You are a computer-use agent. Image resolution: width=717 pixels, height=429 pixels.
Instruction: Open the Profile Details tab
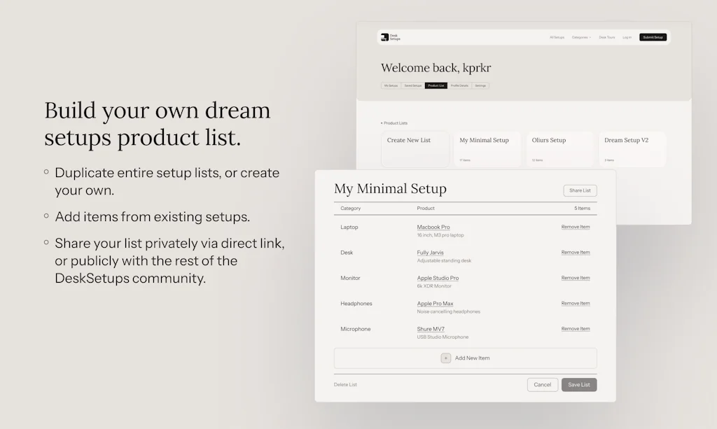(x=459, y=85)
